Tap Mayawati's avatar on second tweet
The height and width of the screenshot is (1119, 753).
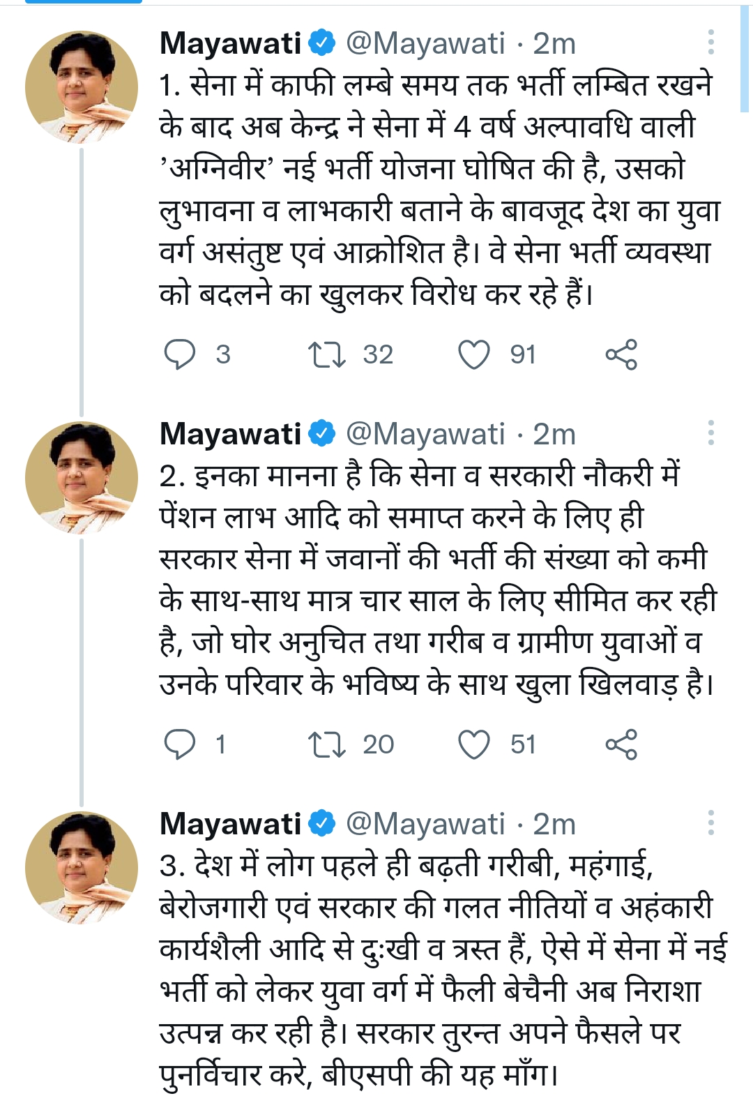click(82, 478)
